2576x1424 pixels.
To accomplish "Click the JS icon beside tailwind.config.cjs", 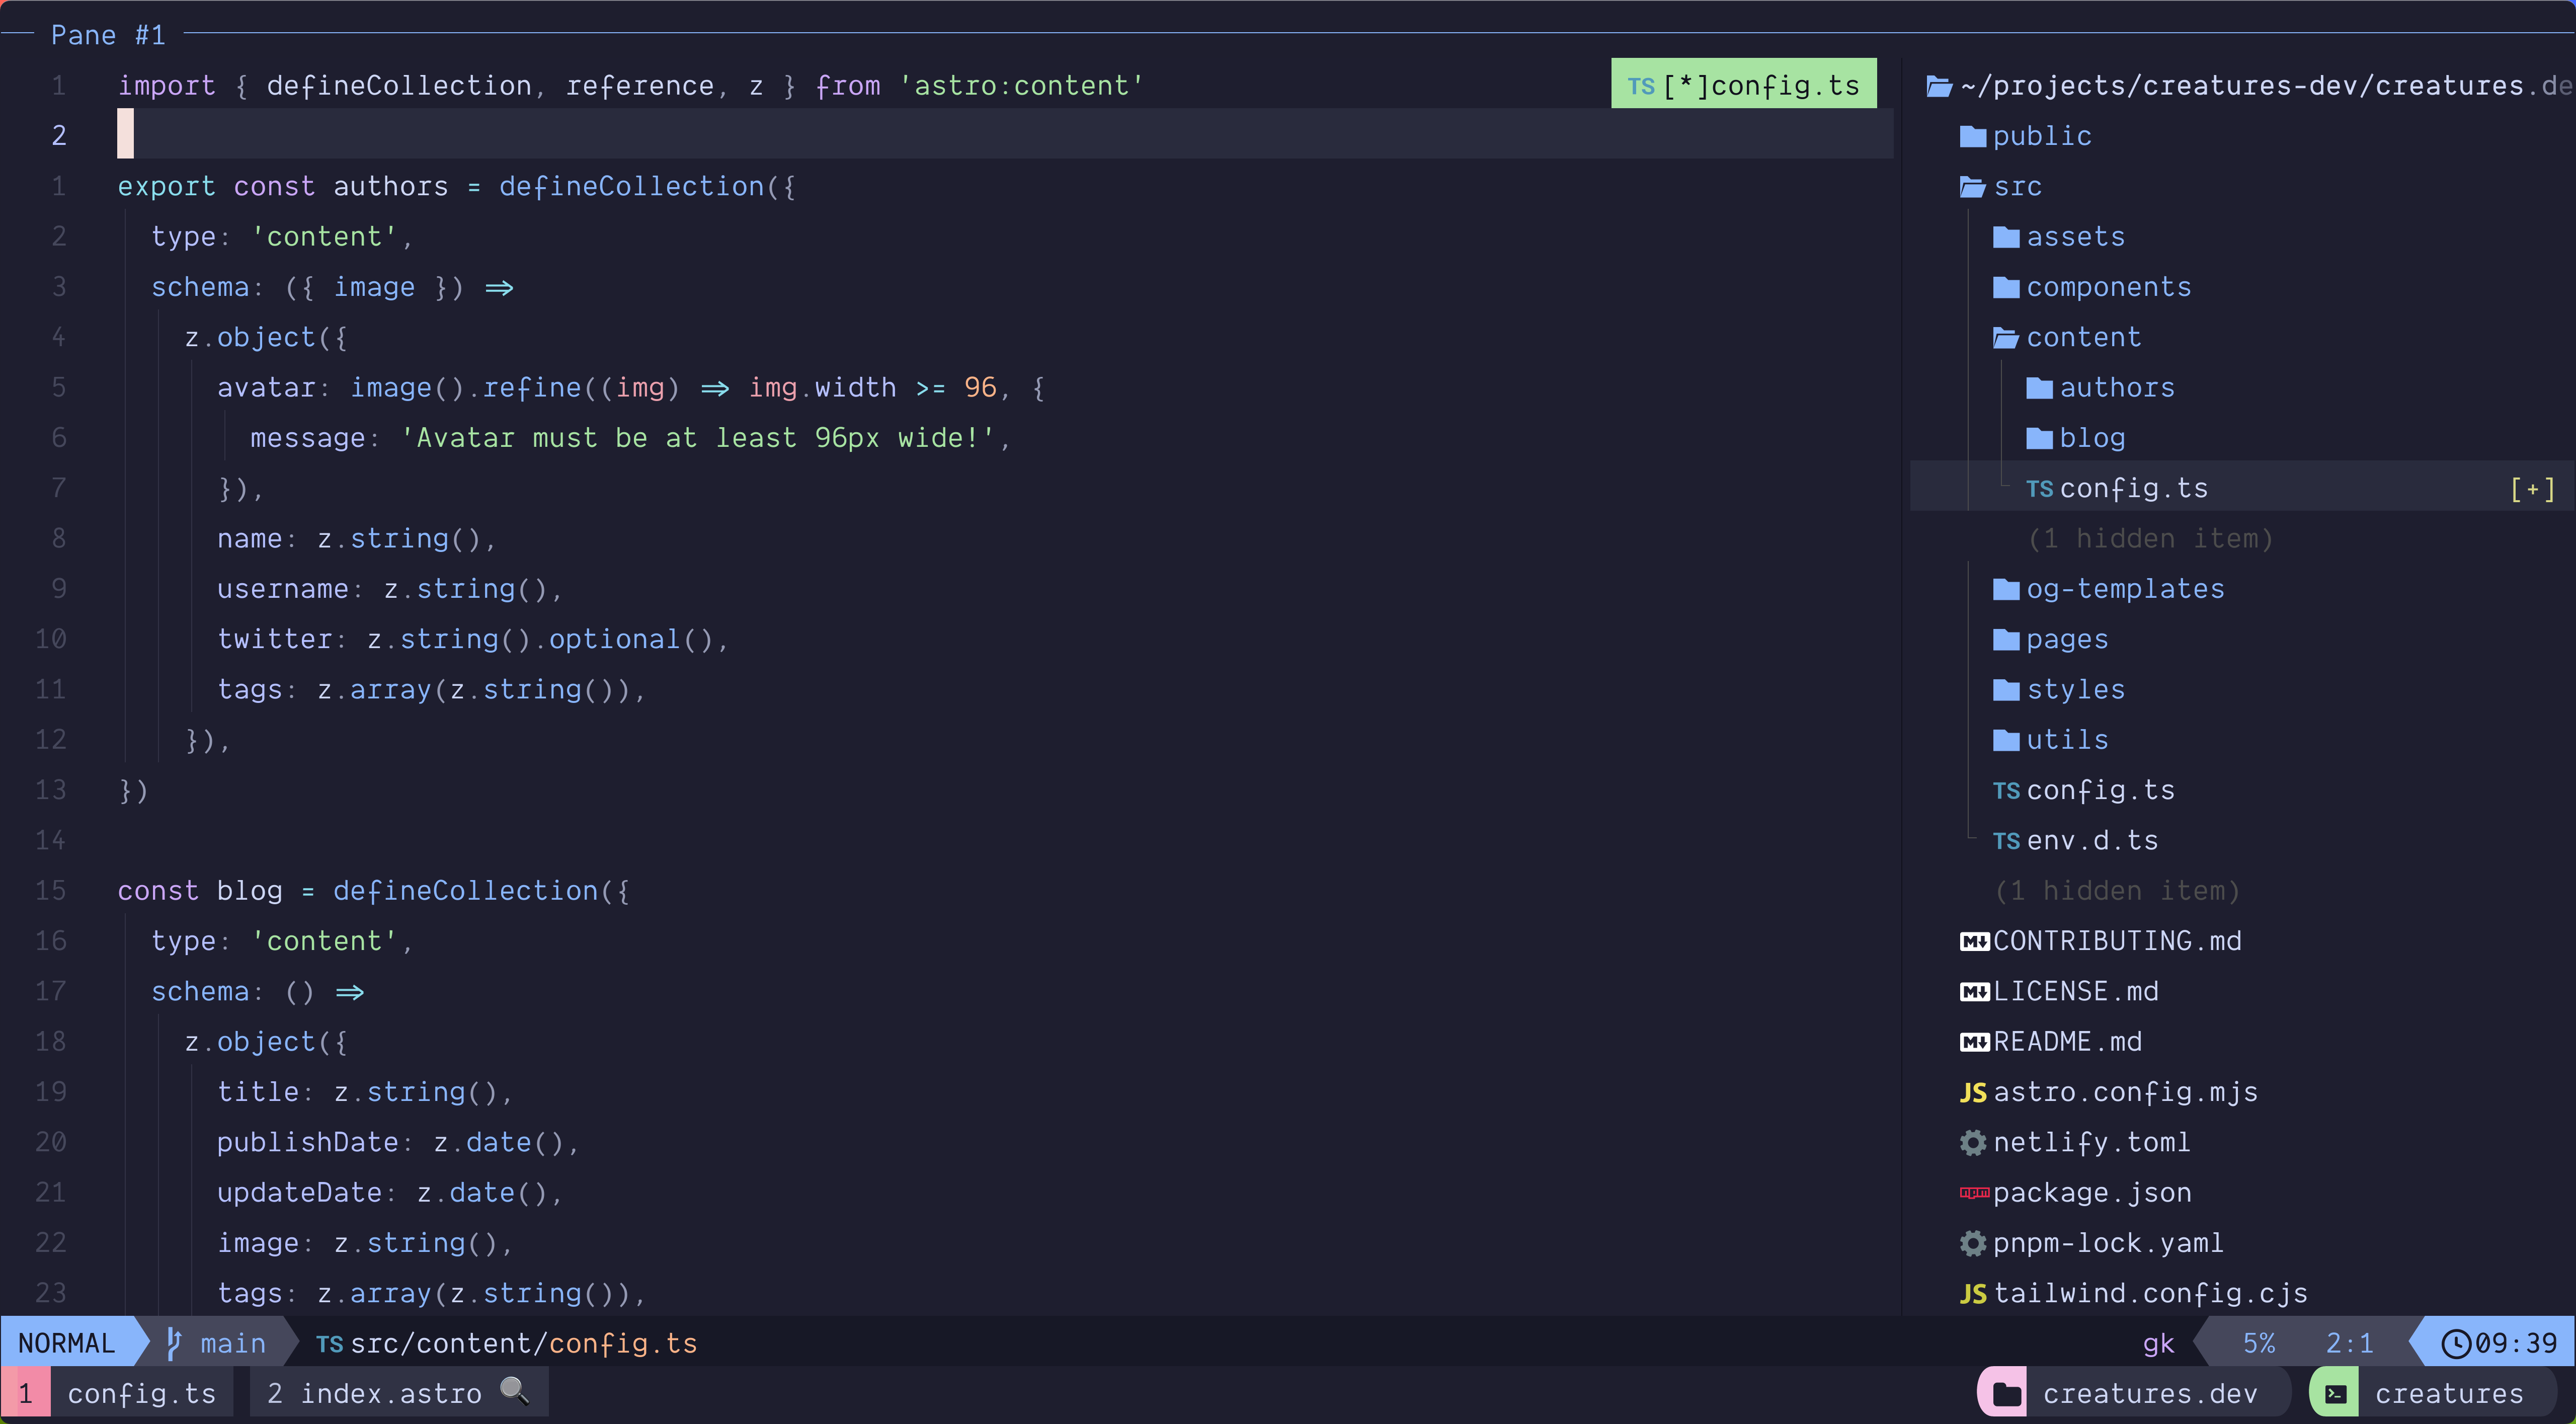I will point(1973,1294).
